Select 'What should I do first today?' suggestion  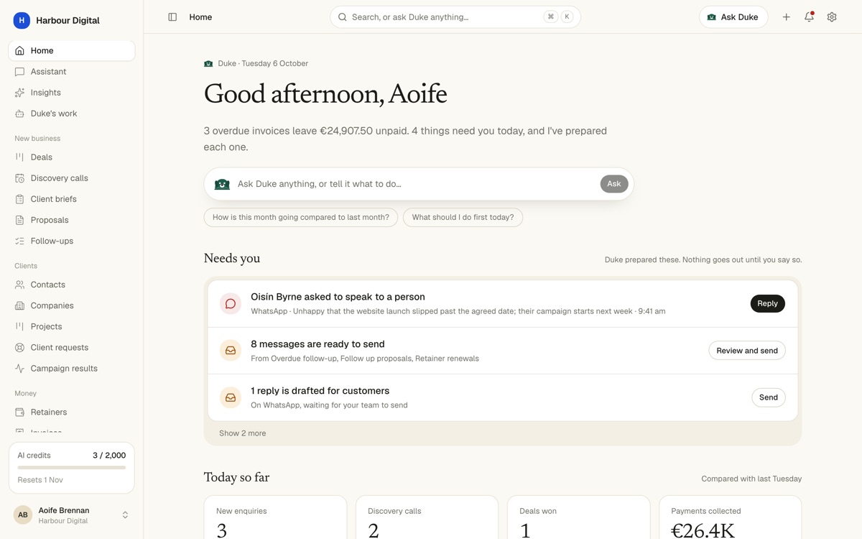point(463,217)
